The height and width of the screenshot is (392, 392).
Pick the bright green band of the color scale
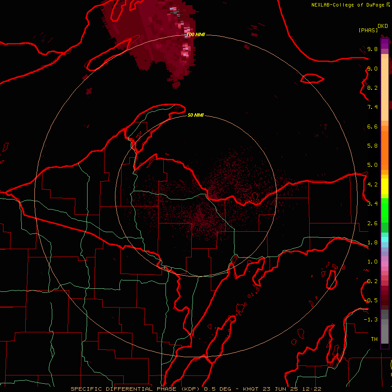point(385,211)
